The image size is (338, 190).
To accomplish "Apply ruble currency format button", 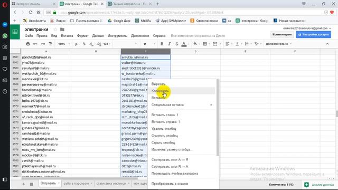I will (77, 44).
